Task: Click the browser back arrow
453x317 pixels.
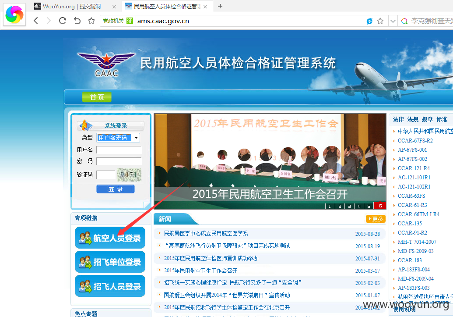Action: [x=36, y=21]
